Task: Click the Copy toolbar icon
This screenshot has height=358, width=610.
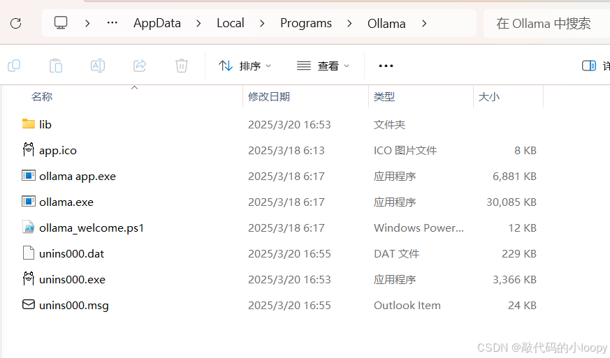Action: tap(14, 66)
